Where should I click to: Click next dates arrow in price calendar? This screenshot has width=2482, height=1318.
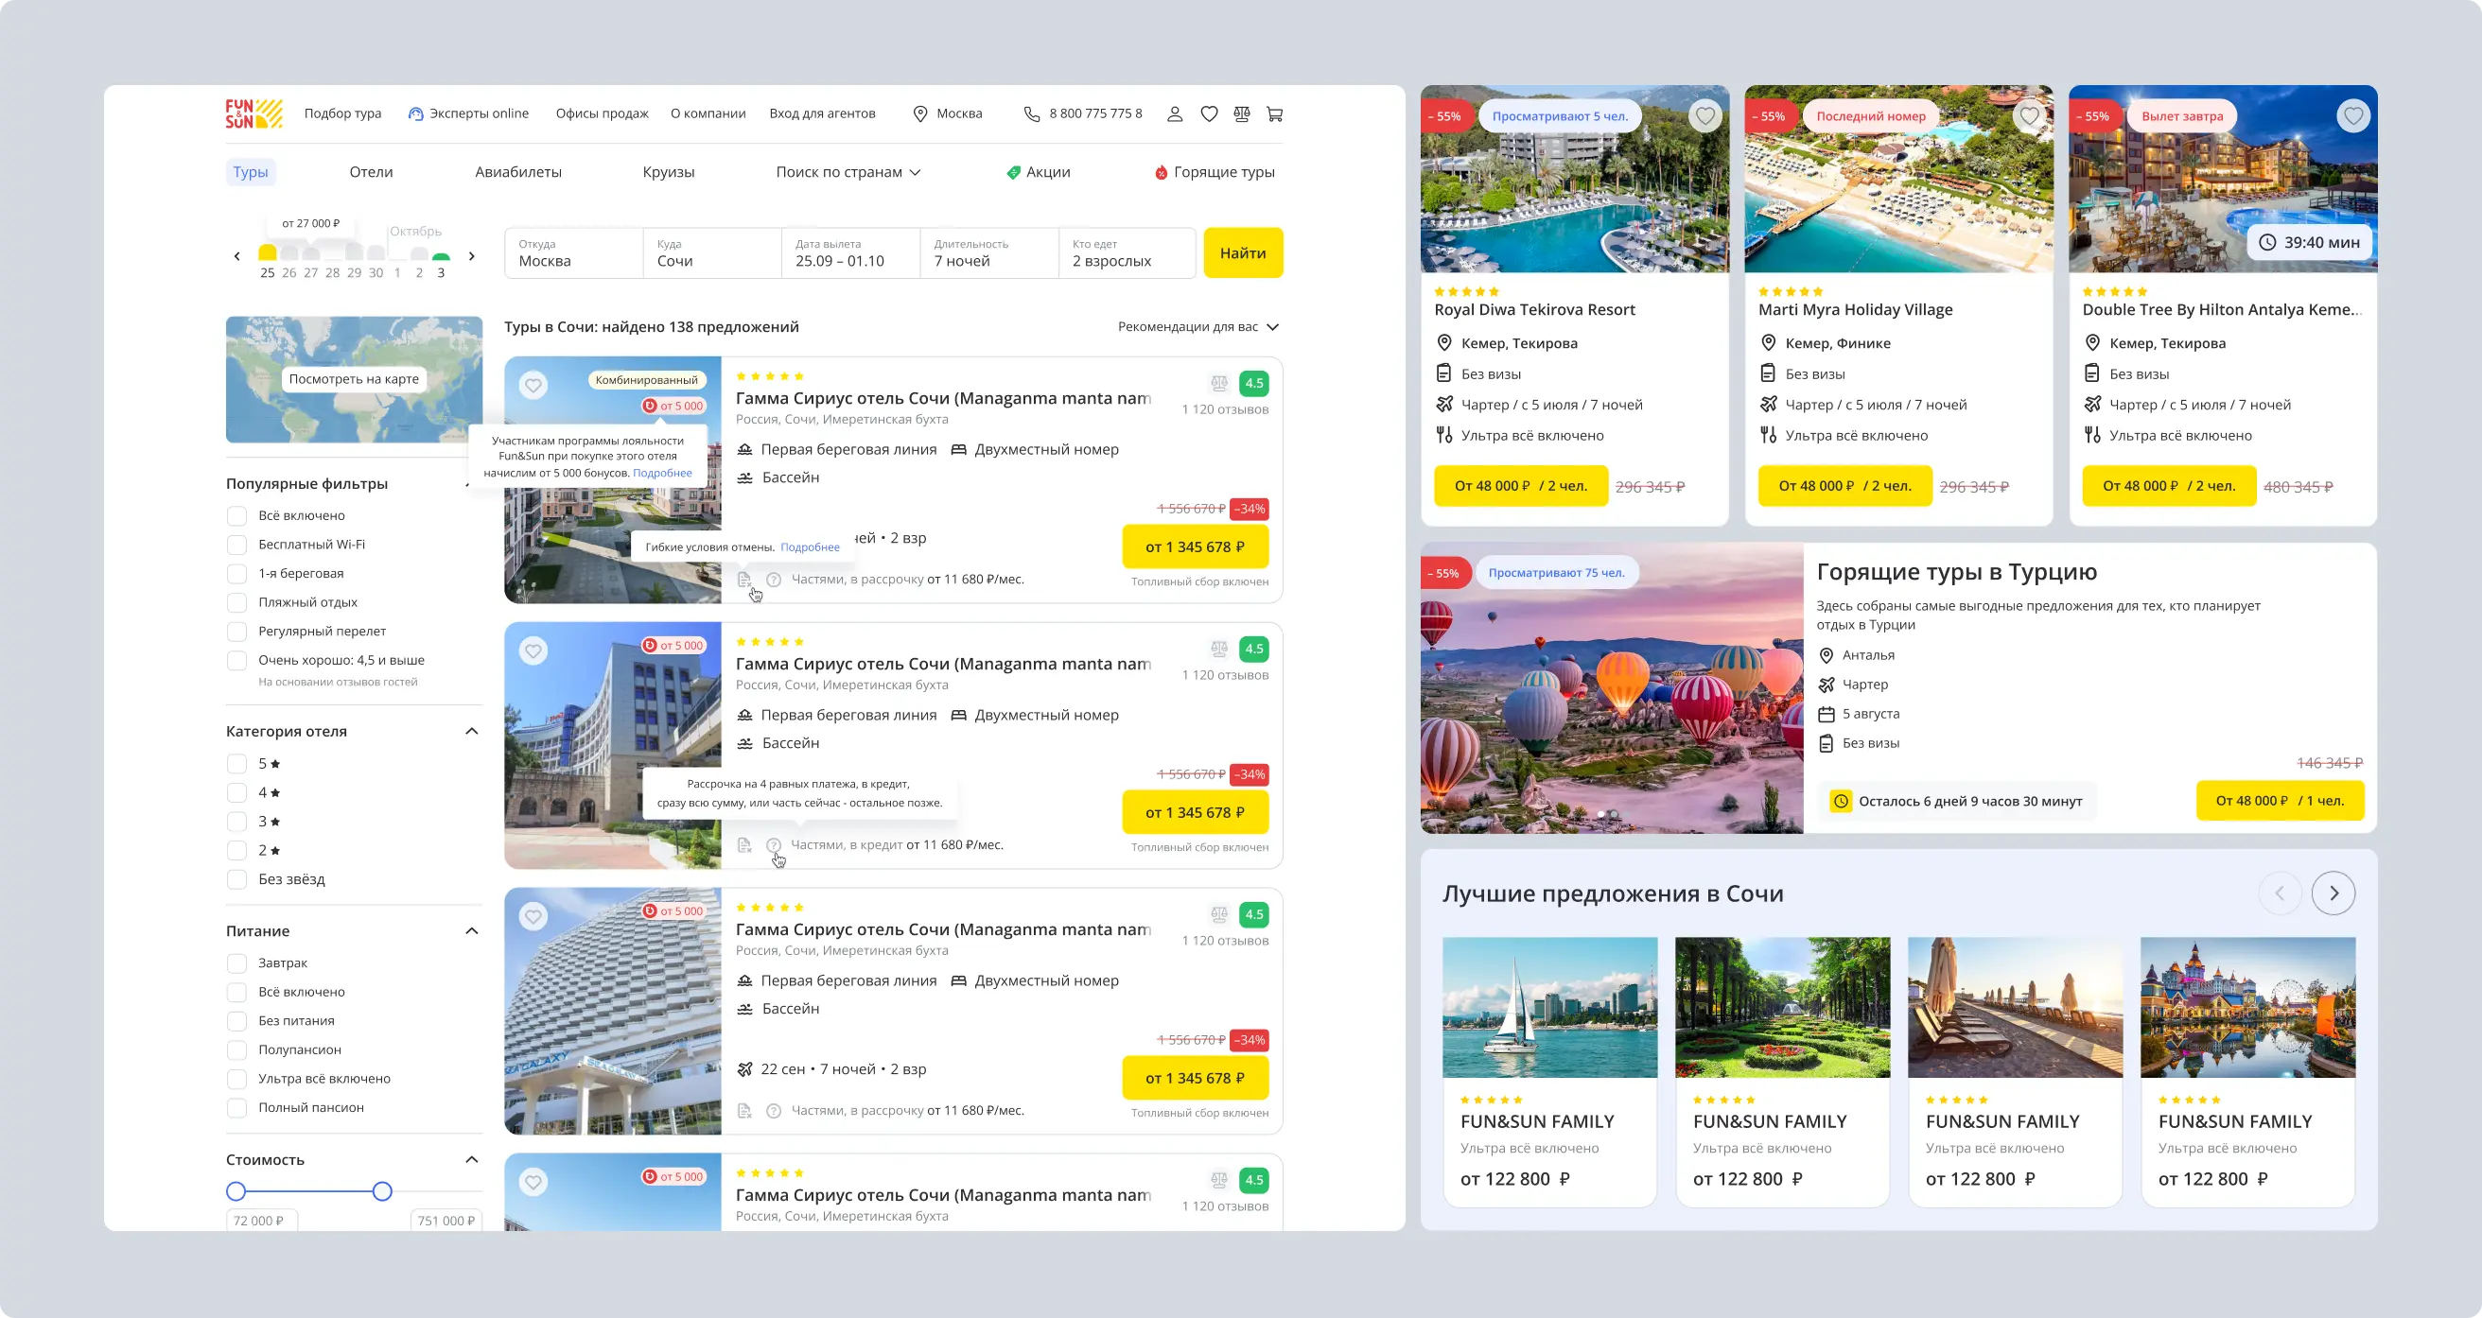[x=471, y=256]
